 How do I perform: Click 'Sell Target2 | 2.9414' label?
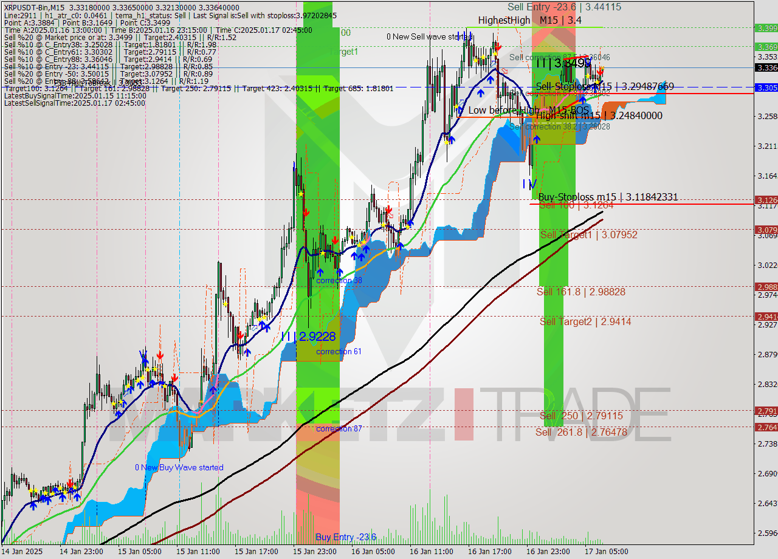[x=585, y=321]
